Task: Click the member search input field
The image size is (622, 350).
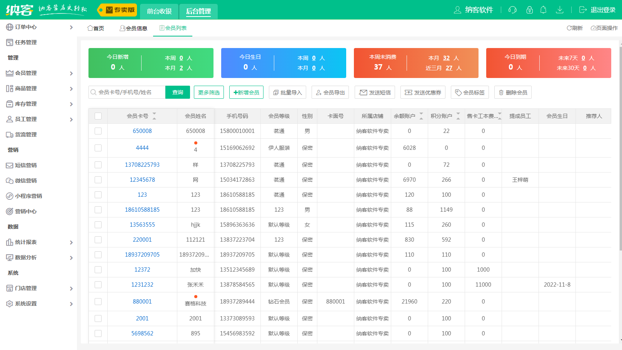Action: tap(127, 92)
